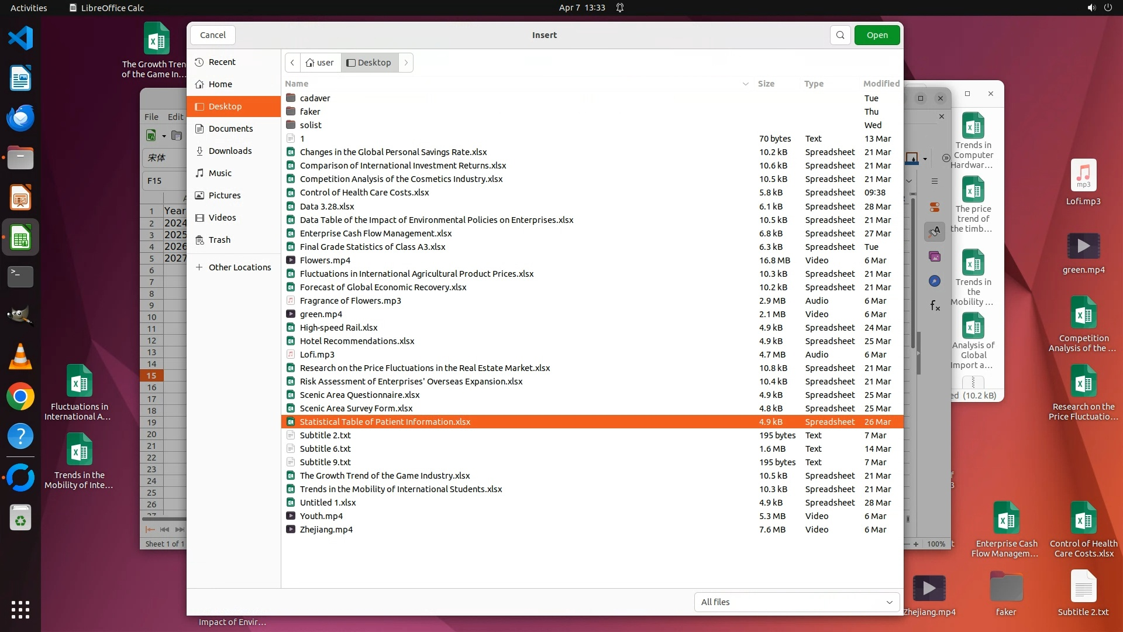This screenshot has width=1123, height=632.
Task: Open VLC media player from dock
Action: click(20, 356)
